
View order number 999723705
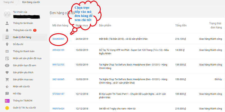point(58,65)
